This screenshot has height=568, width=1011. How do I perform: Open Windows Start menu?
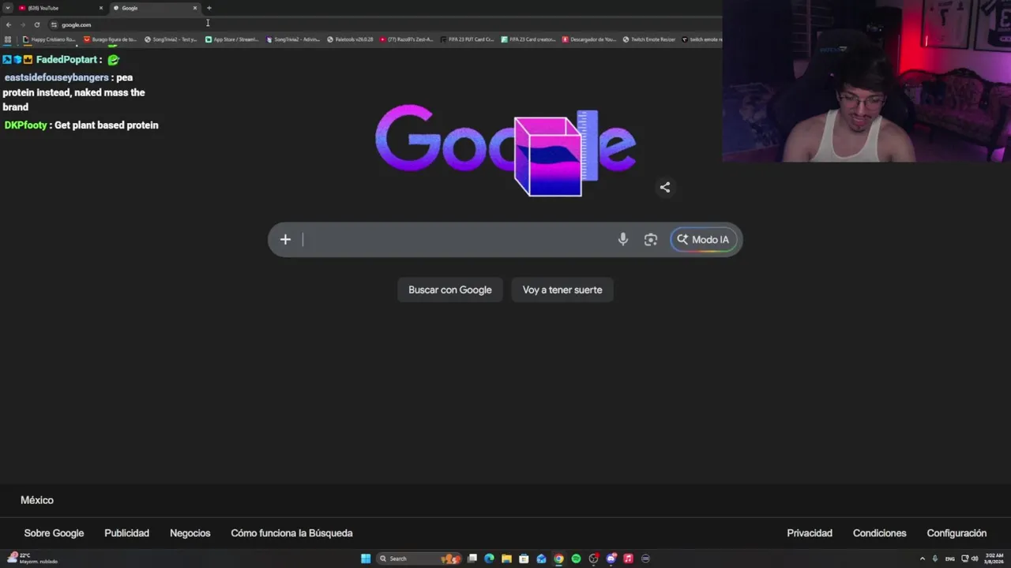[x=366, y=559]
